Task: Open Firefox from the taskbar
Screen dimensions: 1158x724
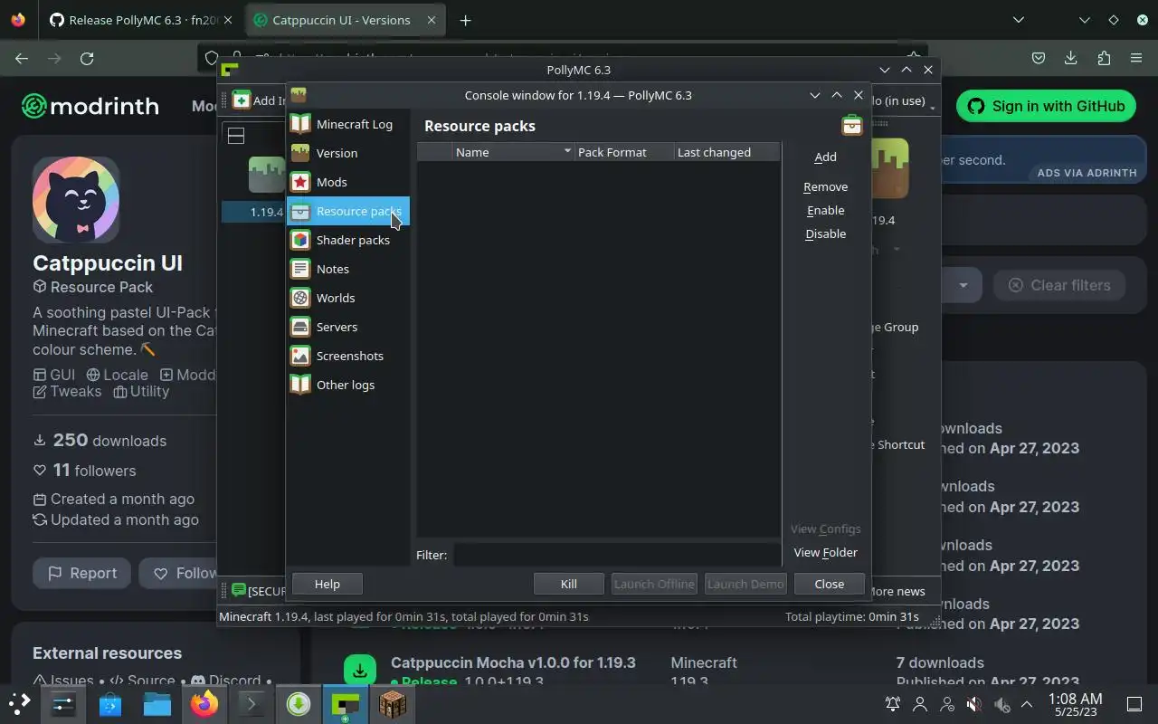Action: (x=204, y=704)
